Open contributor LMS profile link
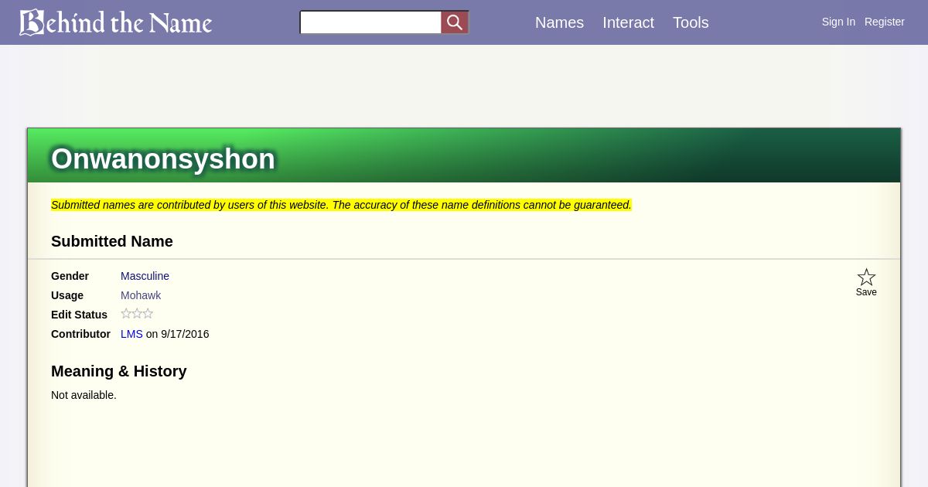The image size is (928, 487). point(131,334)
